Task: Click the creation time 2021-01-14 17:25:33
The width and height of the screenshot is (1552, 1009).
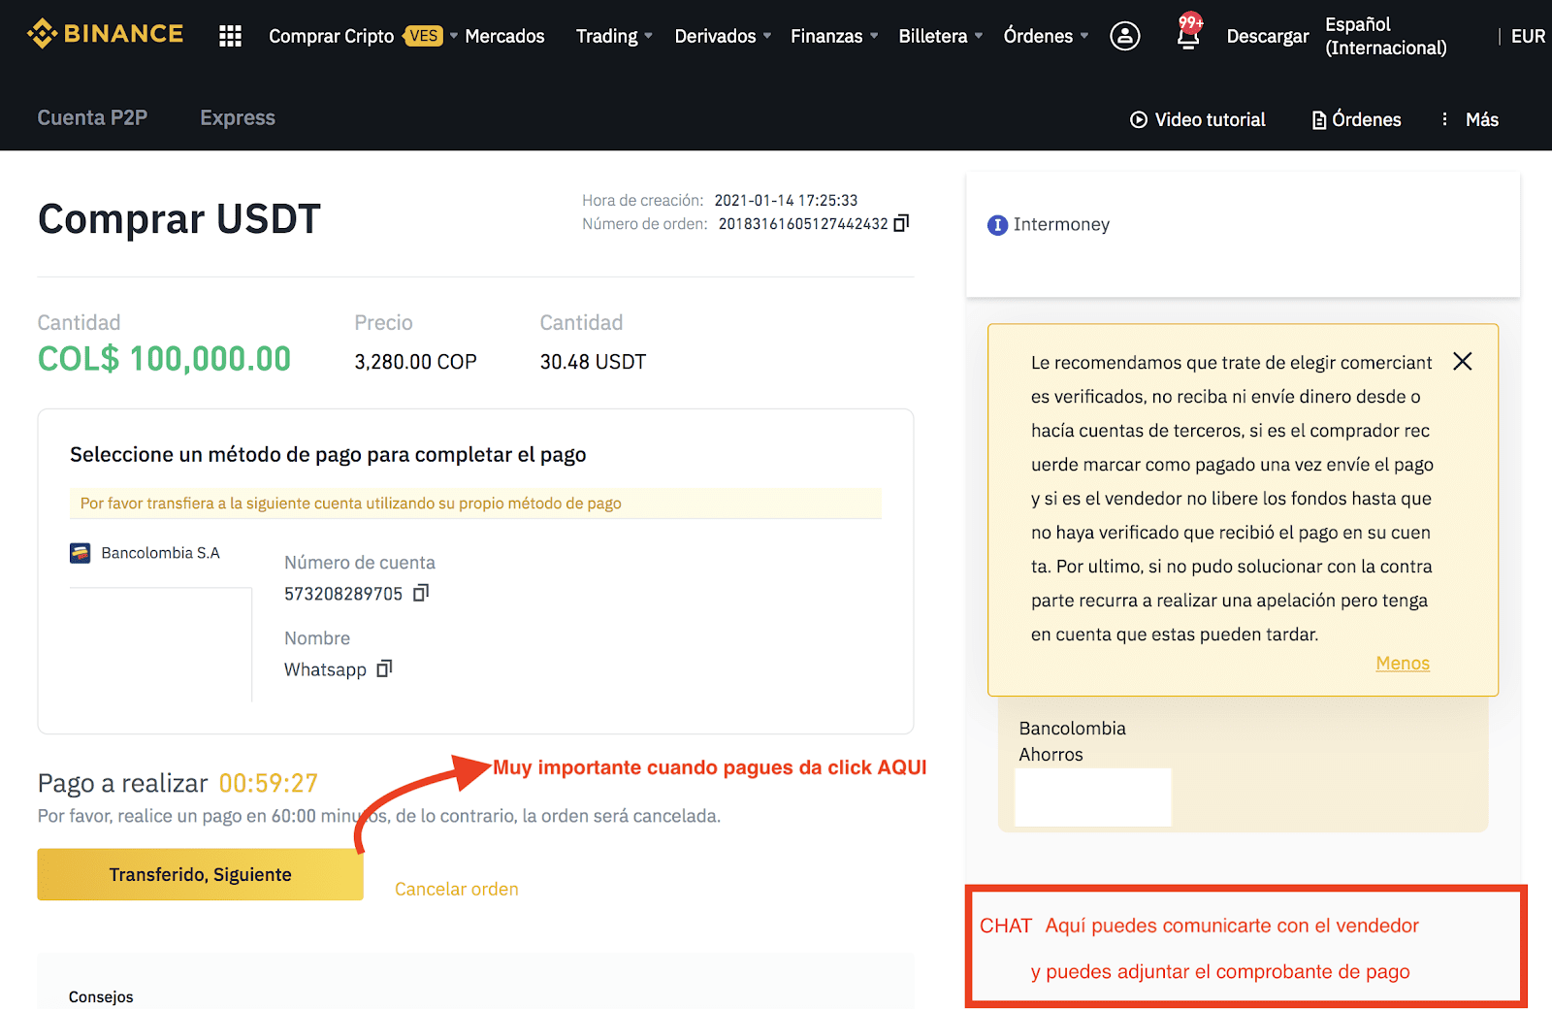Action: pos(786,201)
